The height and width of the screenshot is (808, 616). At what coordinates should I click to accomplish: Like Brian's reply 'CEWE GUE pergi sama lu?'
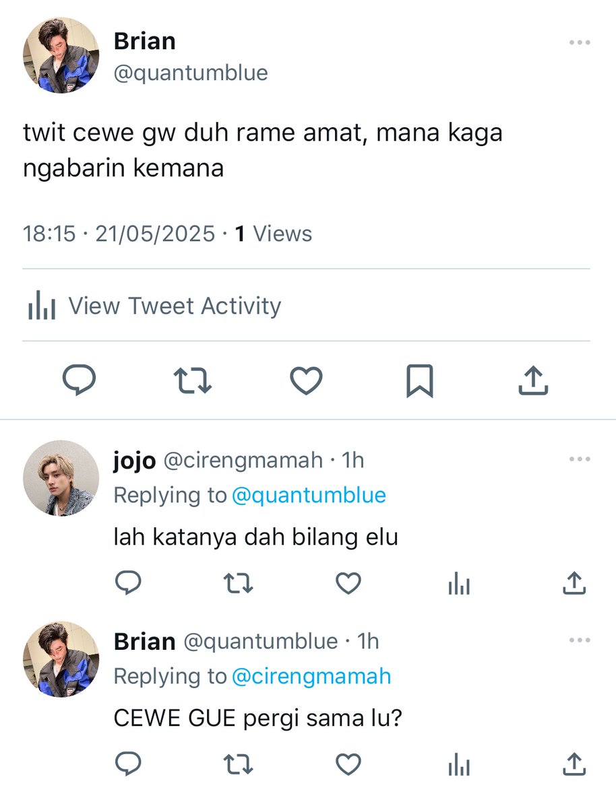coord(348,764)
